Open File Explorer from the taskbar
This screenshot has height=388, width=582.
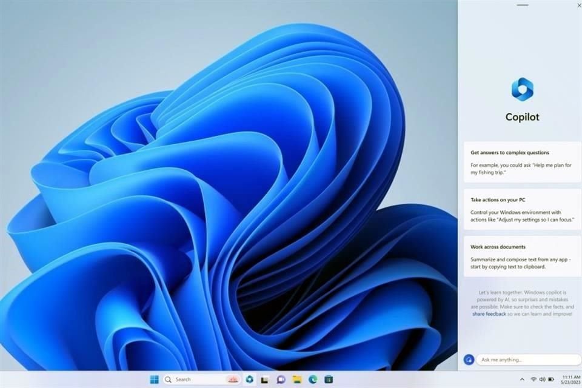pos(295,379)
